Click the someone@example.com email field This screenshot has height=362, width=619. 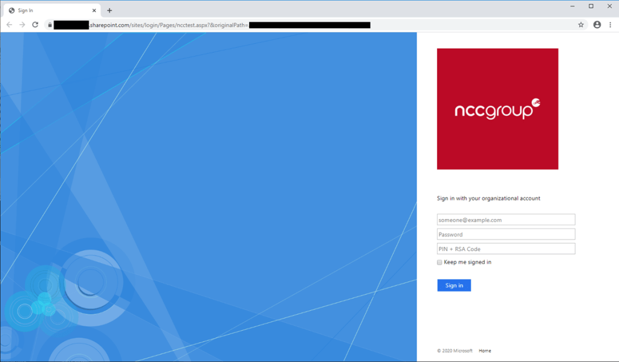(506, 220)
